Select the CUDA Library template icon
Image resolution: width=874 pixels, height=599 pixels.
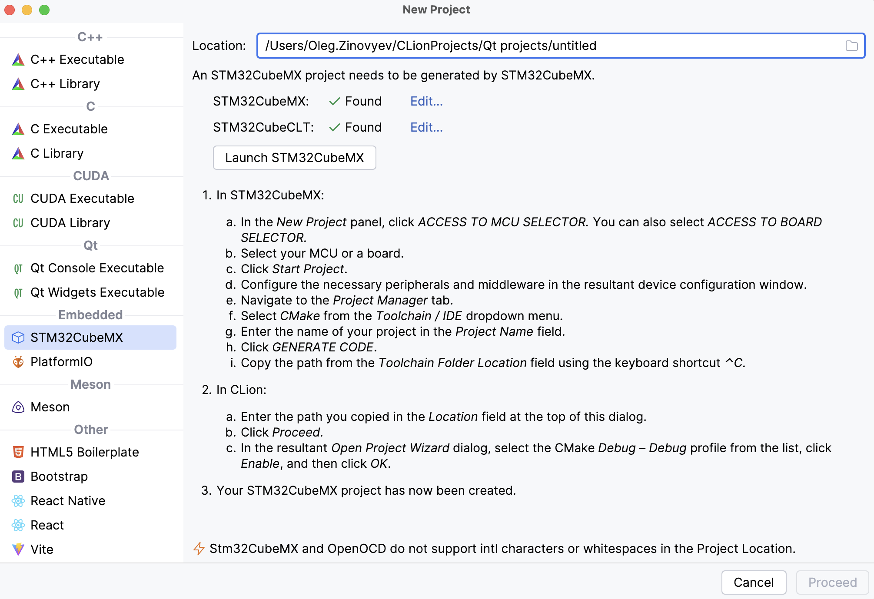point(17,223)
